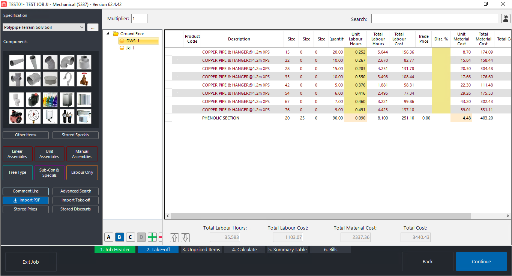Select the red circulator pump icon
512x276 pixels.
[17, 116]
